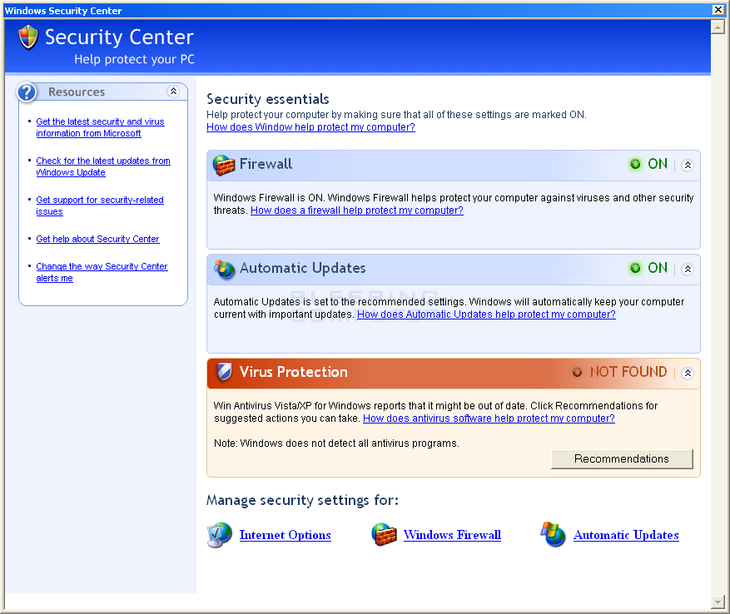Click the green Firewall ON status indicator
730x614 pixels.
(x=635, y=164)
